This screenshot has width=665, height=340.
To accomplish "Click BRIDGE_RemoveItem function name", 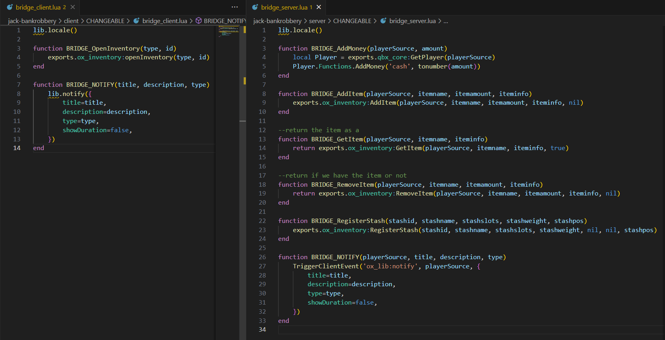I will (x=343, y=184).
